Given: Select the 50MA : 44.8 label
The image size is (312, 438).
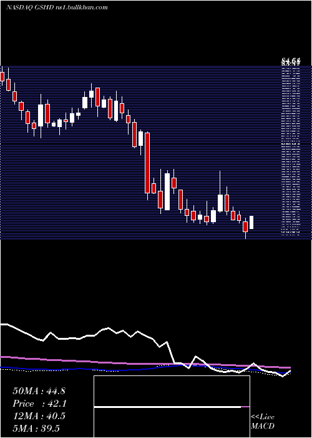Looking at the screenshot, I should (39, 391).
